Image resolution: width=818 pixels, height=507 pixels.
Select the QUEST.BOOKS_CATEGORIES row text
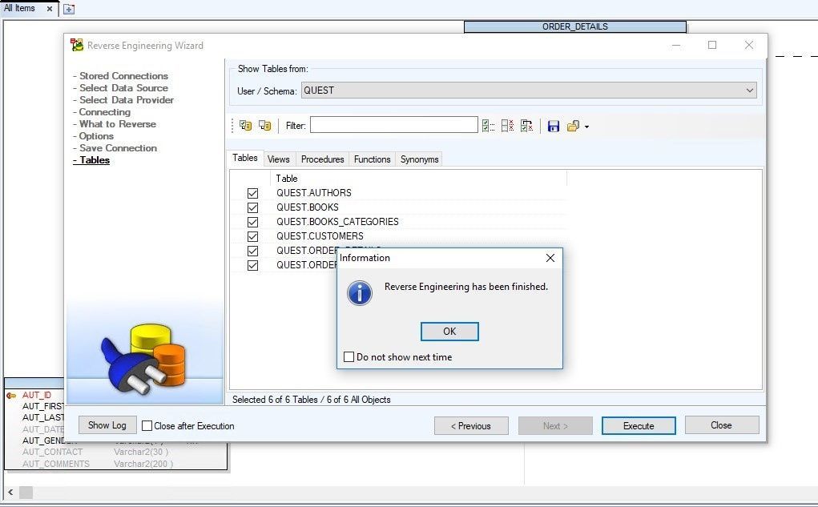(337, 222)
